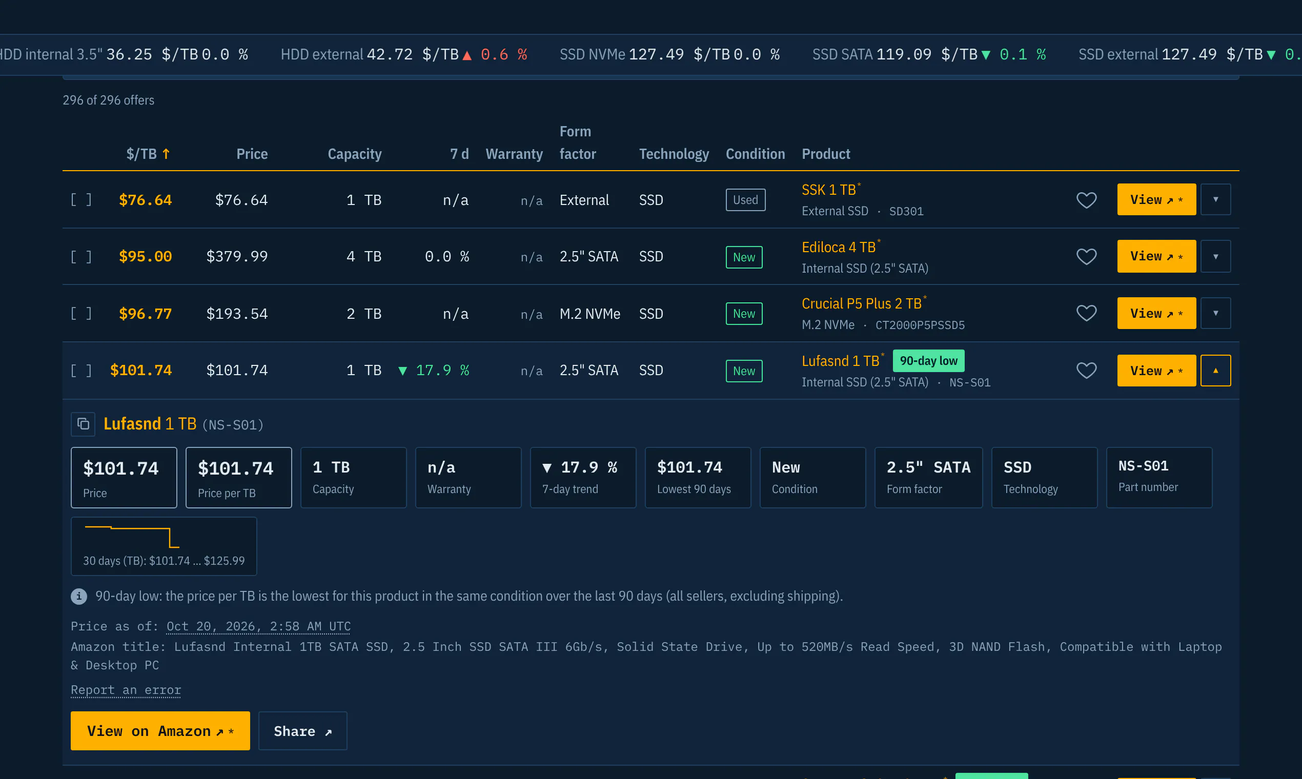Click the SSD SATA 119.09 ticker item
1302x779 pixels.
tap(929, 54)
